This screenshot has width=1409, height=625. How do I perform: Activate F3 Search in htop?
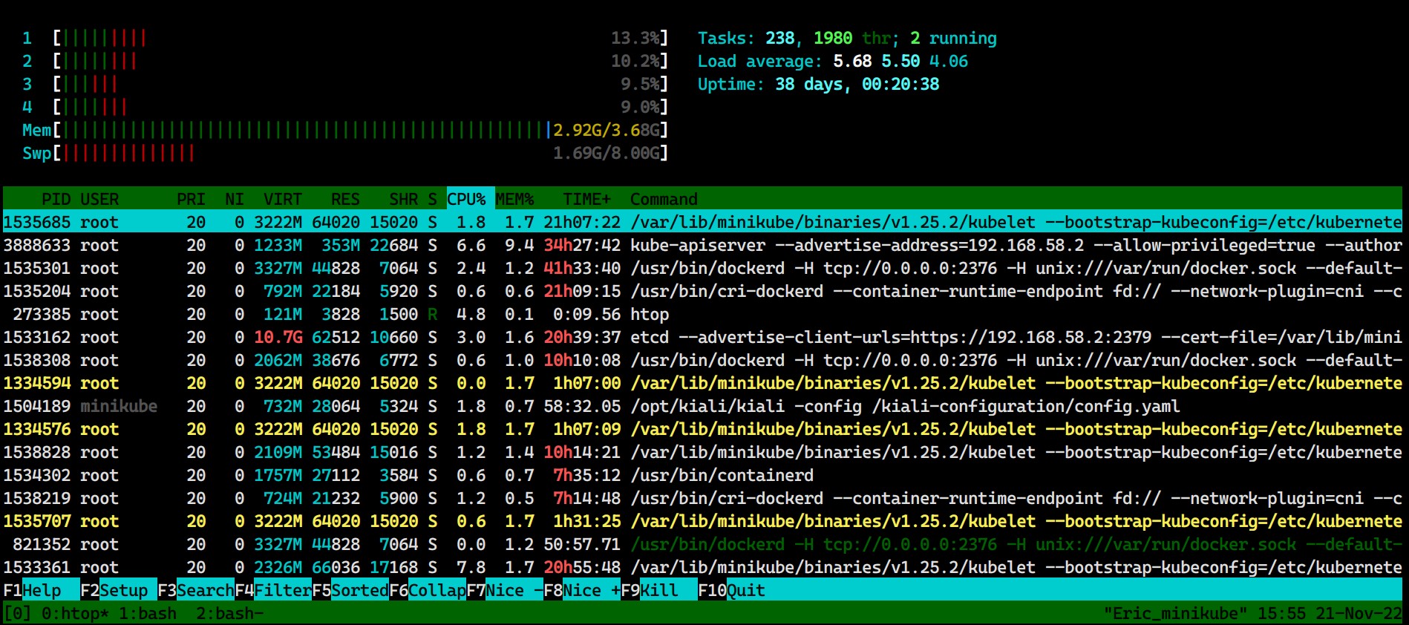[x=196, y=590]
